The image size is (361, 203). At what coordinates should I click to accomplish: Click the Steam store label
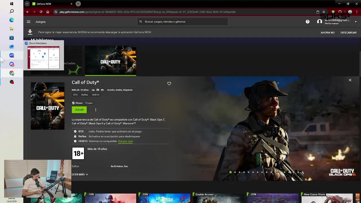77,103
